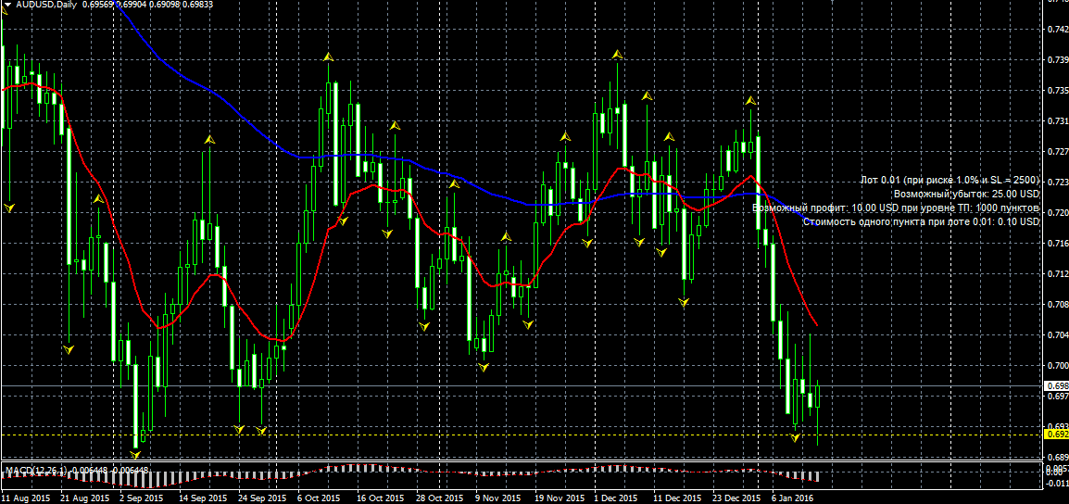Click the 'Стоимость одного пункта' line
The width and height of the screenshot is (1069, 504).
click(922, 221)
